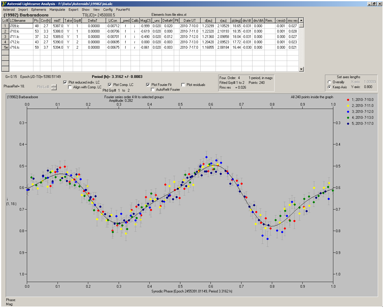
Task: Open the Show menu
Action: 86,10
